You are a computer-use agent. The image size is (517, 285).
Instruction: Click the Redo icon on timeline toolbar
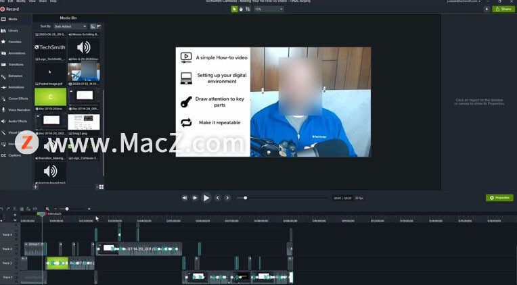pos(8,209)
